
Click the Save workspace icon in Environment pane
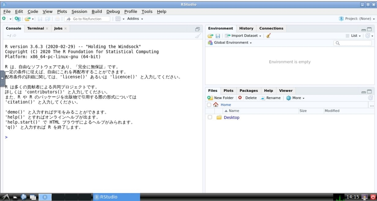pyautogui.click(x=218, y=36)
